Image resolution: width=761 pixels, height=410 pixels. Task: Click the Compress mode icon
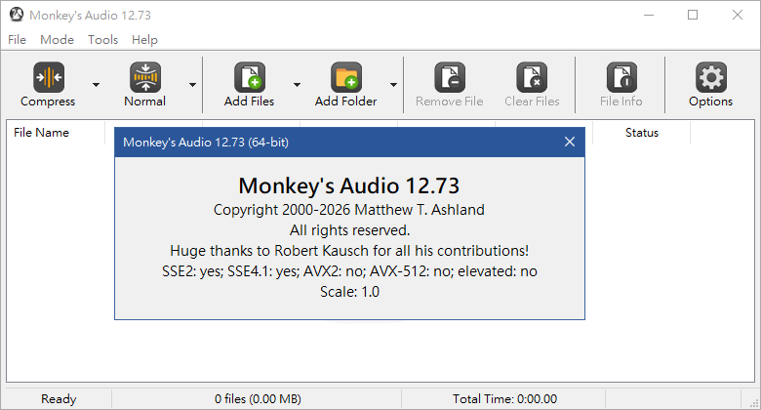48,77
